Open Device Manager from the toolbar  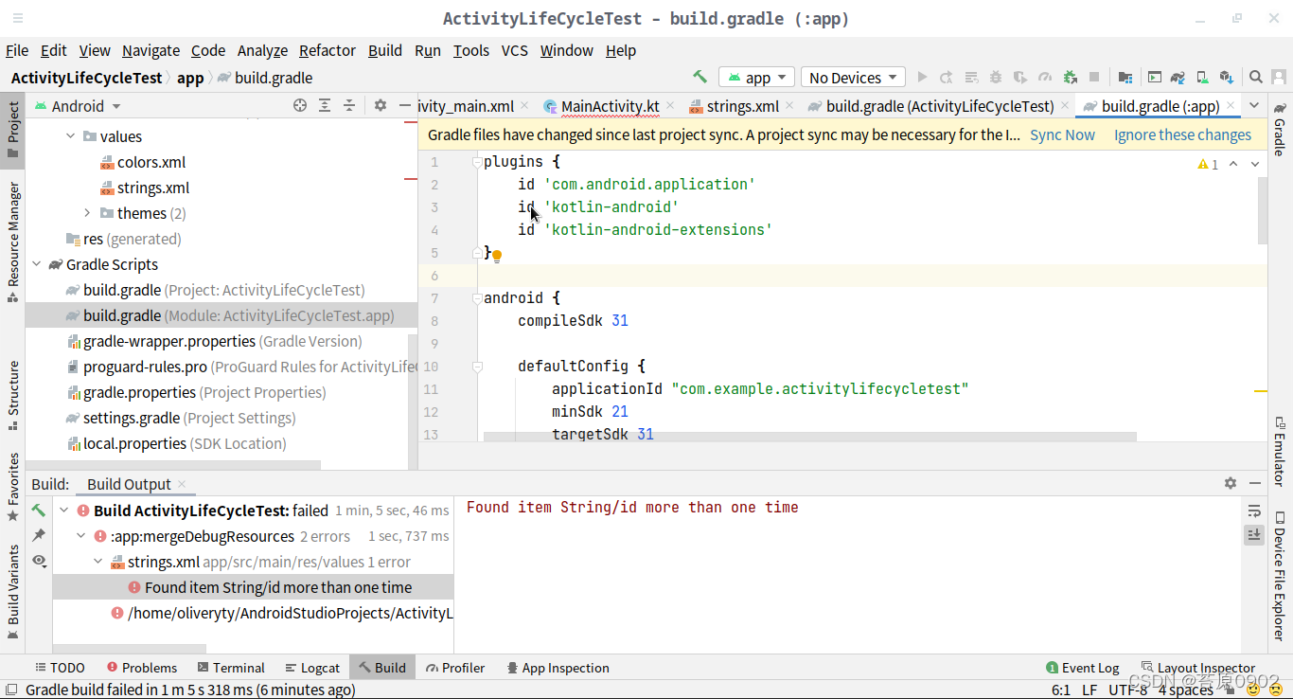pyautogui.click(x=1200, y=77)
